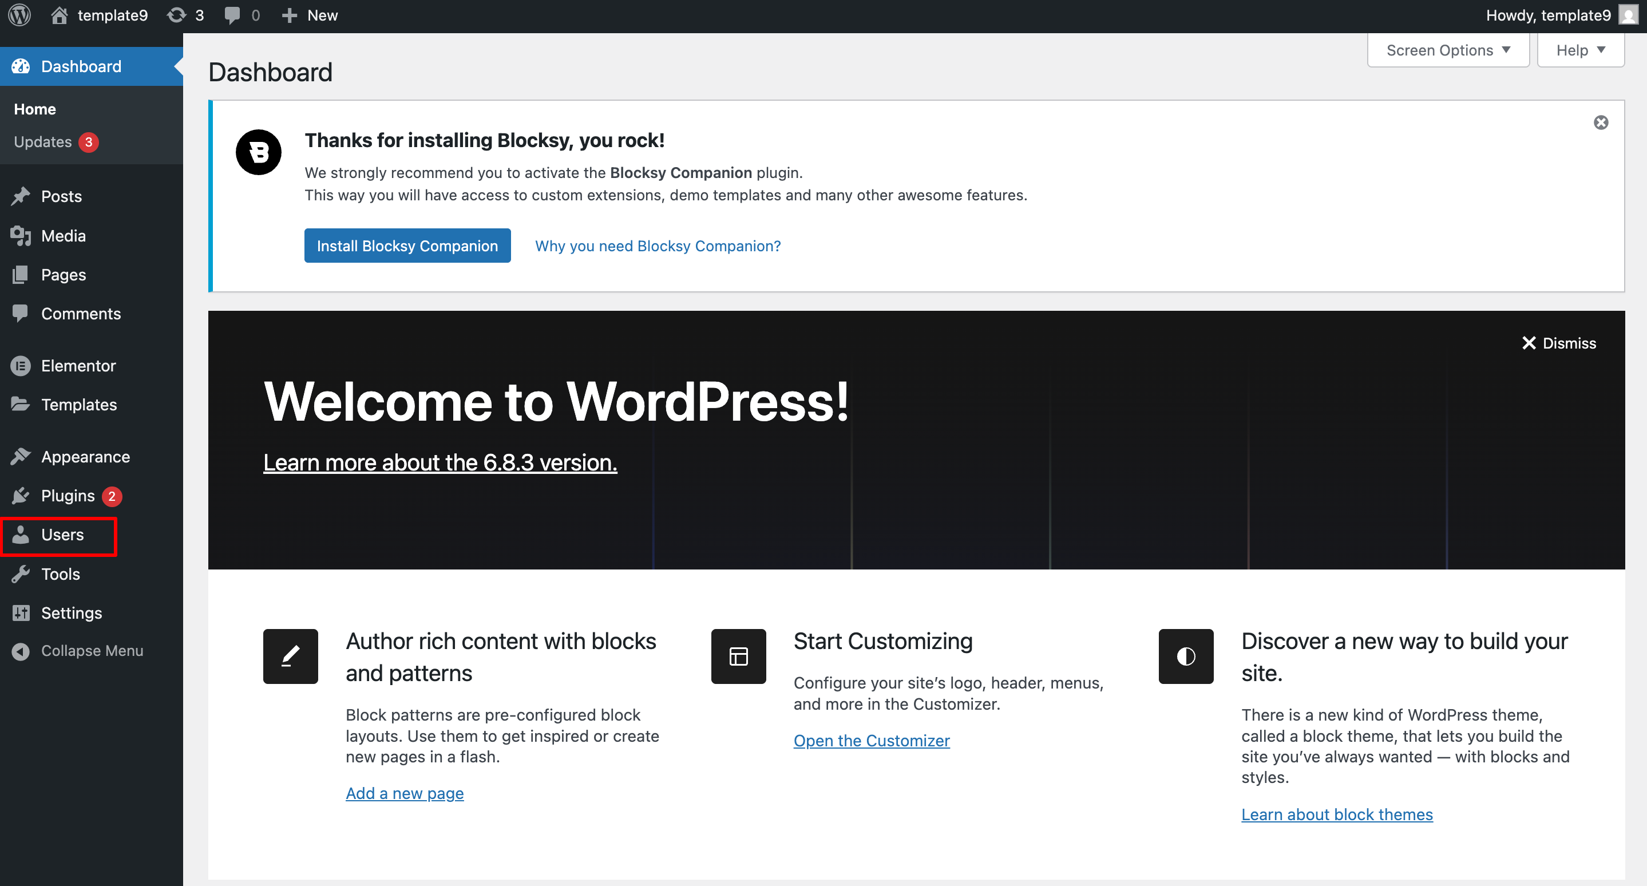Click the updates refresh icon in admin bar
This screenshot has height=886, width=1647.
point(176,15)
